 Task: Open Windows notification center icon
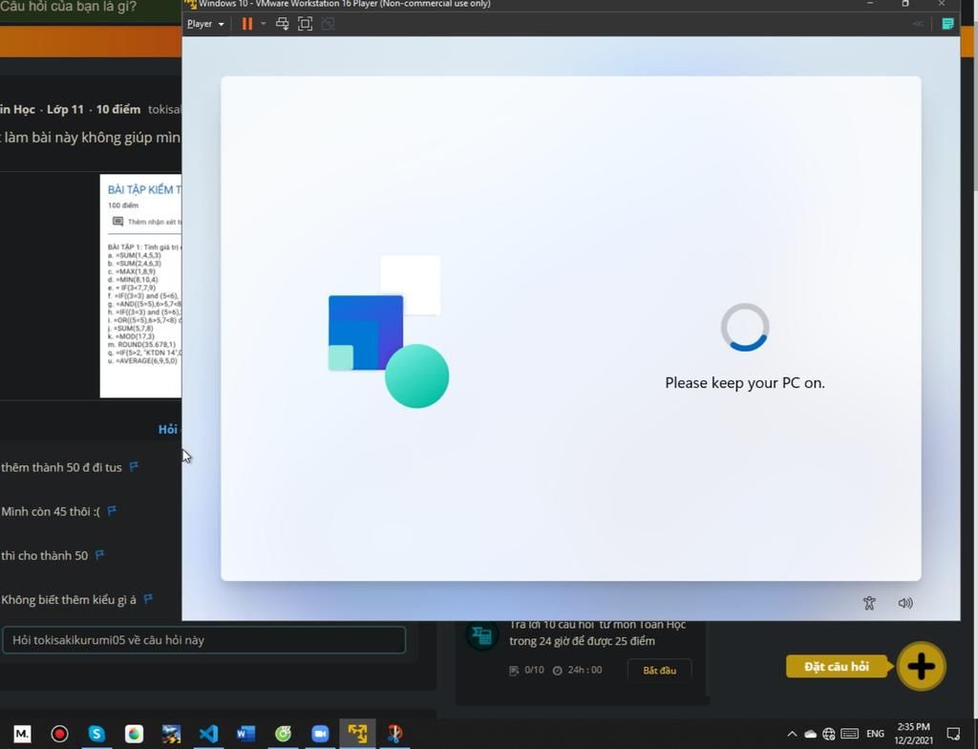(953, 734)
